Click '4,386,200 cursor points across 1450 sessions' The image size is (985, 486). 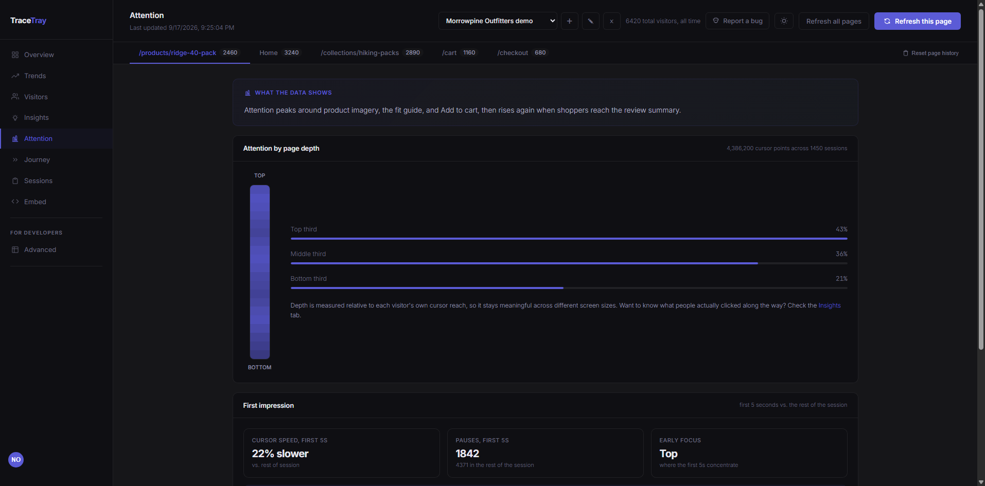[787, 148]
